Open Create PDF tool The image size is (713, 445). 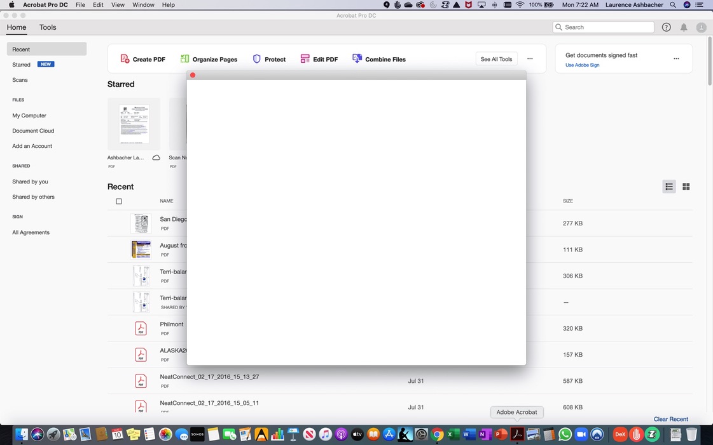click(x=148, y=59)
